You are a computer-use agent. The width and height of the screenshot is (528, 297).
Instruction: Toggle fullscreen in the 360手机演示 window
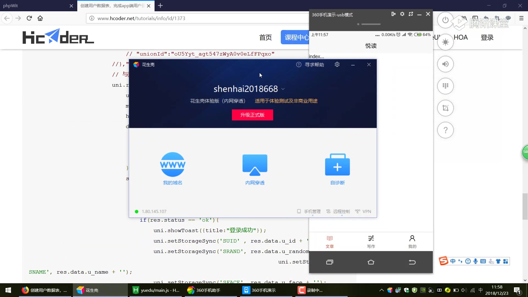[411, 14]
